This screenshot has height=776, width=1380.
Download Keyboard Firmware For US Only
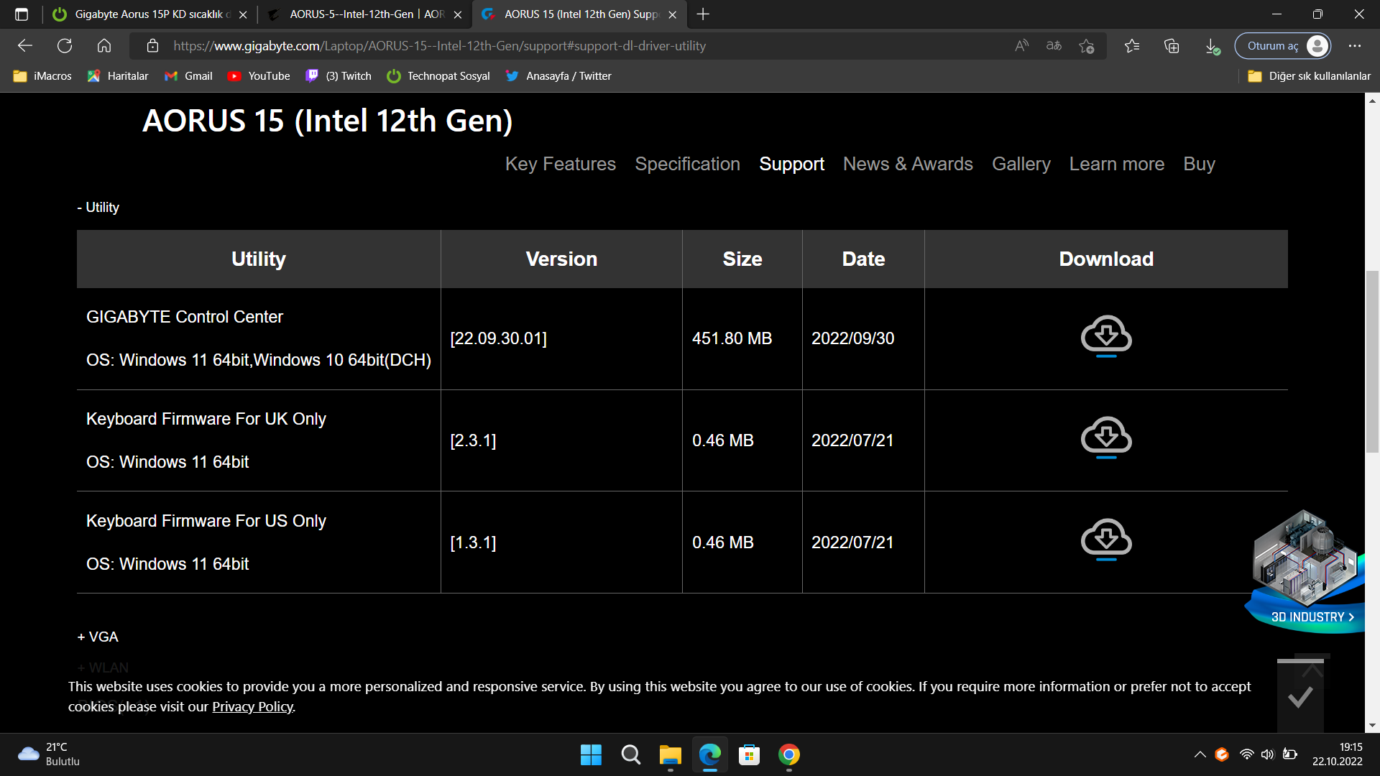click(x=1106, y=540)
